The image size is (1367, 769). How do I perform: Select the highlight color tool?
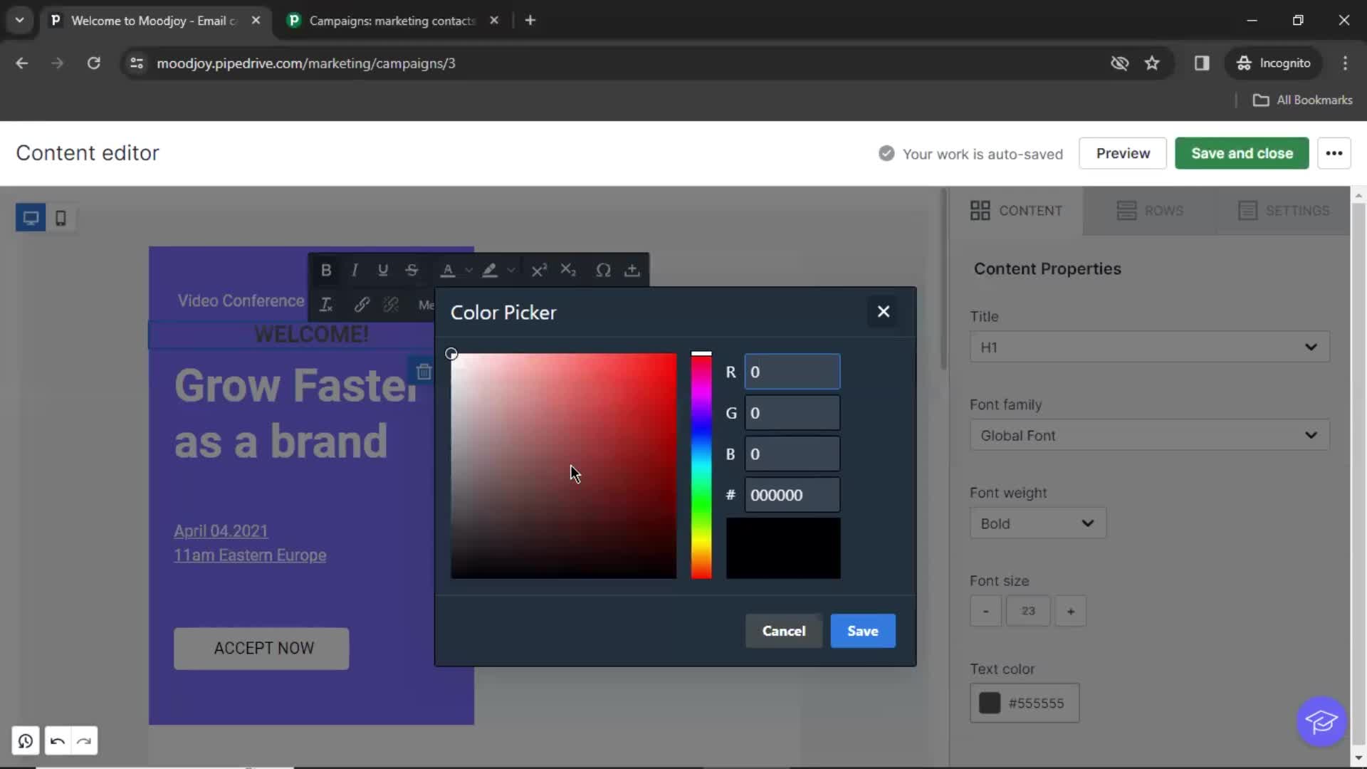(x=490, y=271)
